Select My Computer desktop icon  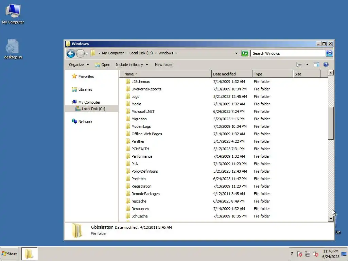pyautogui.click(x=13, y=14)
